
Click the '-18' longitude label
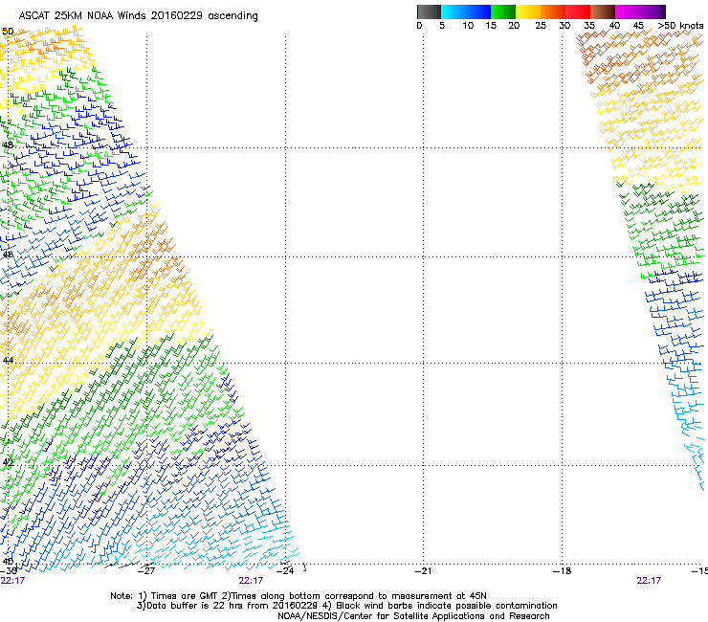[x=562, y=571]
